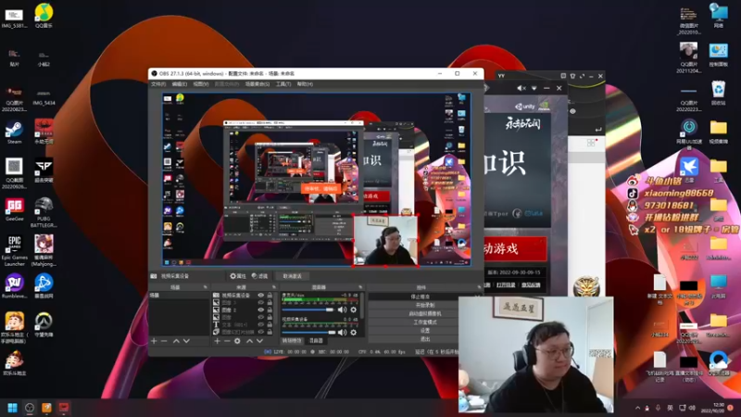This screenshot has width=741, height=417.
Task: Open source 属性 properties gear button
Action: [x=238, y=276]
